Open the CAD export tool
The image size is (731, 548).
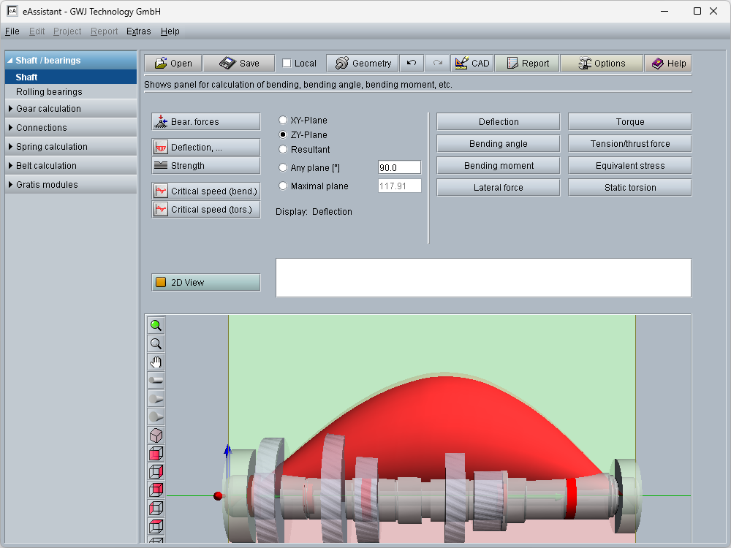pos(471,64)
